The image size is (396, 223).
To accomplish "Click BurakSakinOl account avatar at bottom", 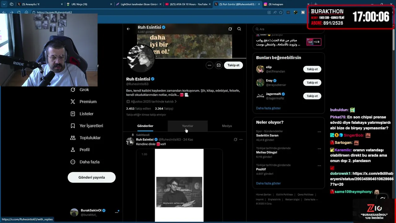I will coord(74,212).
